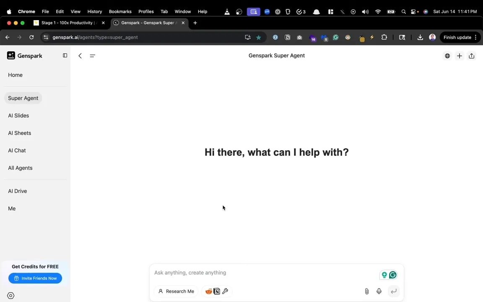The image size is (483, 302).
Task: Open browser menu via the three-dot icon
Action: pyautogui.click(x=475, y=37)
